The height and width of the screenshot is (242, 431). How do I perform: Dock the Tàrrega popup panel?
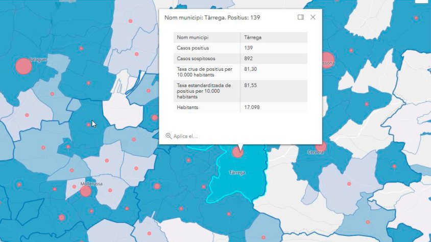[x=301, y=17]
